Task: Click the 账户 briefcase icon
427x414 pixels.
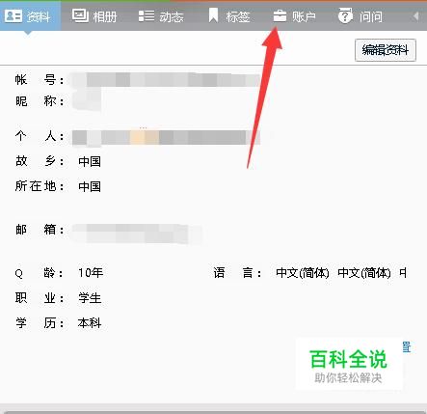Action: point(280,15)
